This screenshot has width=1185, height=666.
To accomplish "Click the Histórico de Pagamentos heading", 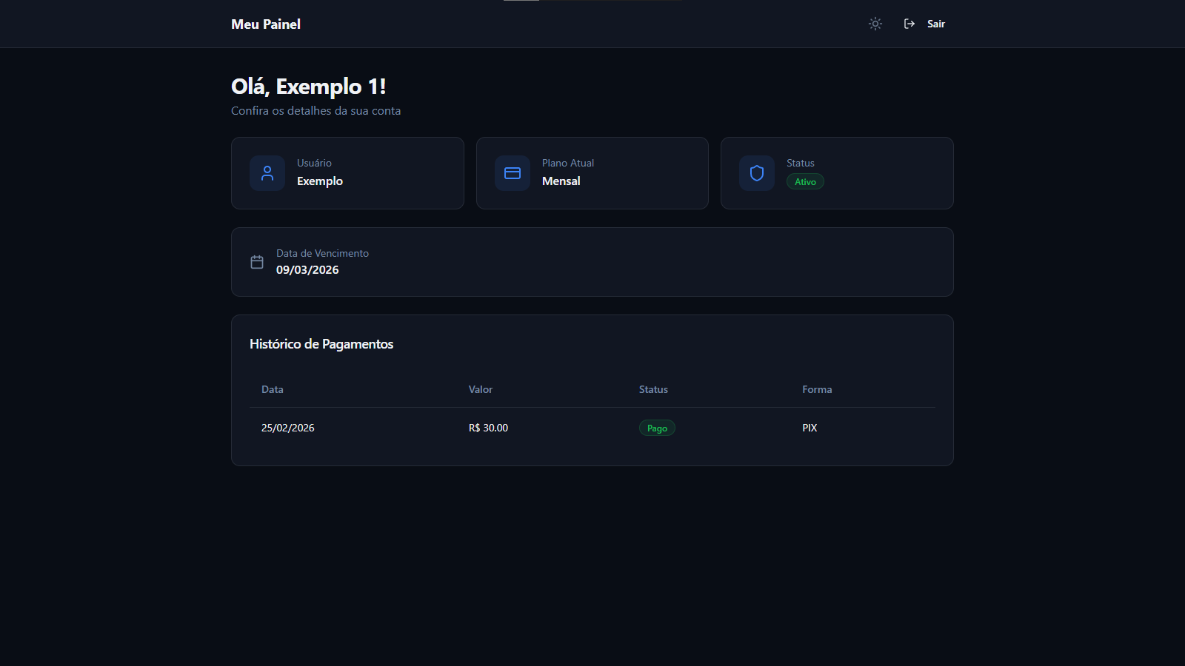I will (x=321, y=344).
